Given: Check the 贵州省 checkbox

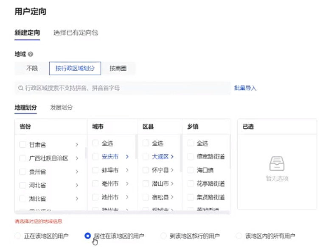Looking at the screenshot, I should point(22,172).
